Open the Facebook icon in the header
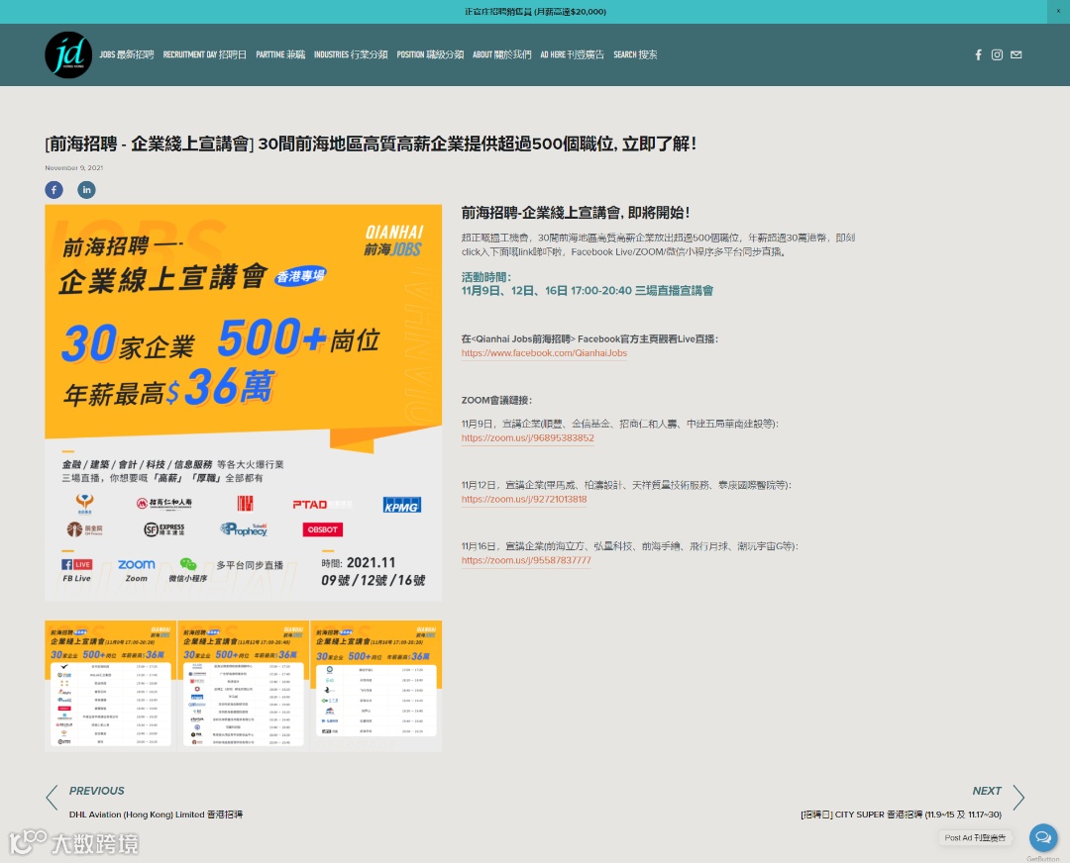This screenshot has height=863, width=1070. pos(978,55)
